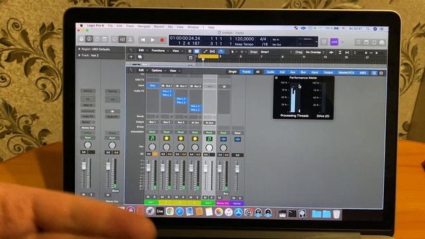Click the Inst 1 volume fader
Image resolution: width=425 pixels, height=239 pixels.
tap(148, 168)
